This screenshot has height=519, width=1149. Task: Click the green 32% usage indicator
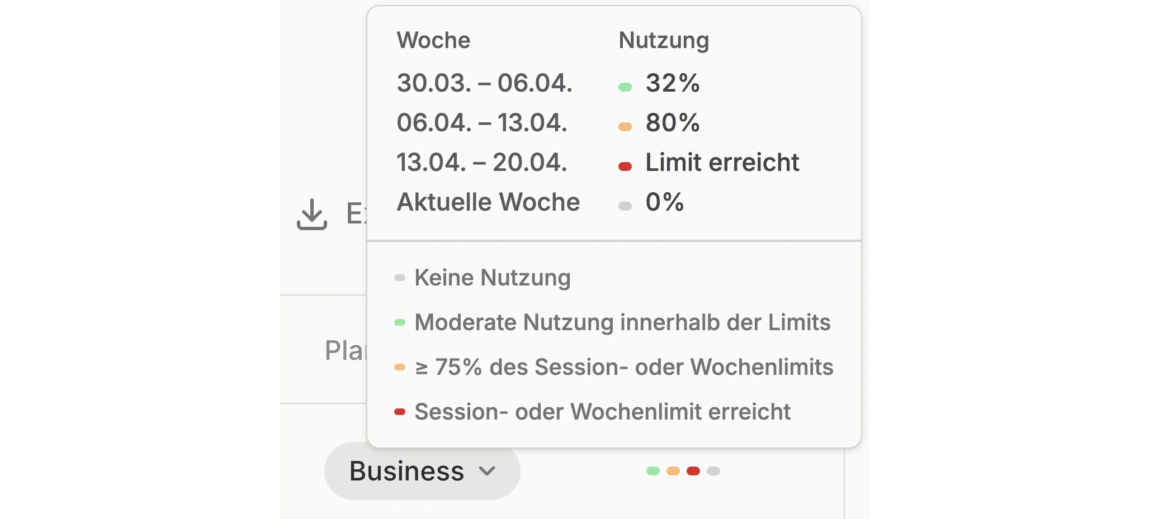[x=626, y=87]
